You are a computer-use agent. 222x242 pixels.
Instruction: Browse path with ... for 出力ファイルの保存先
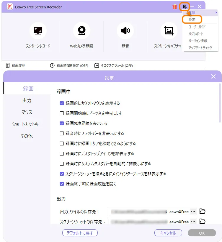coord(193,211)
